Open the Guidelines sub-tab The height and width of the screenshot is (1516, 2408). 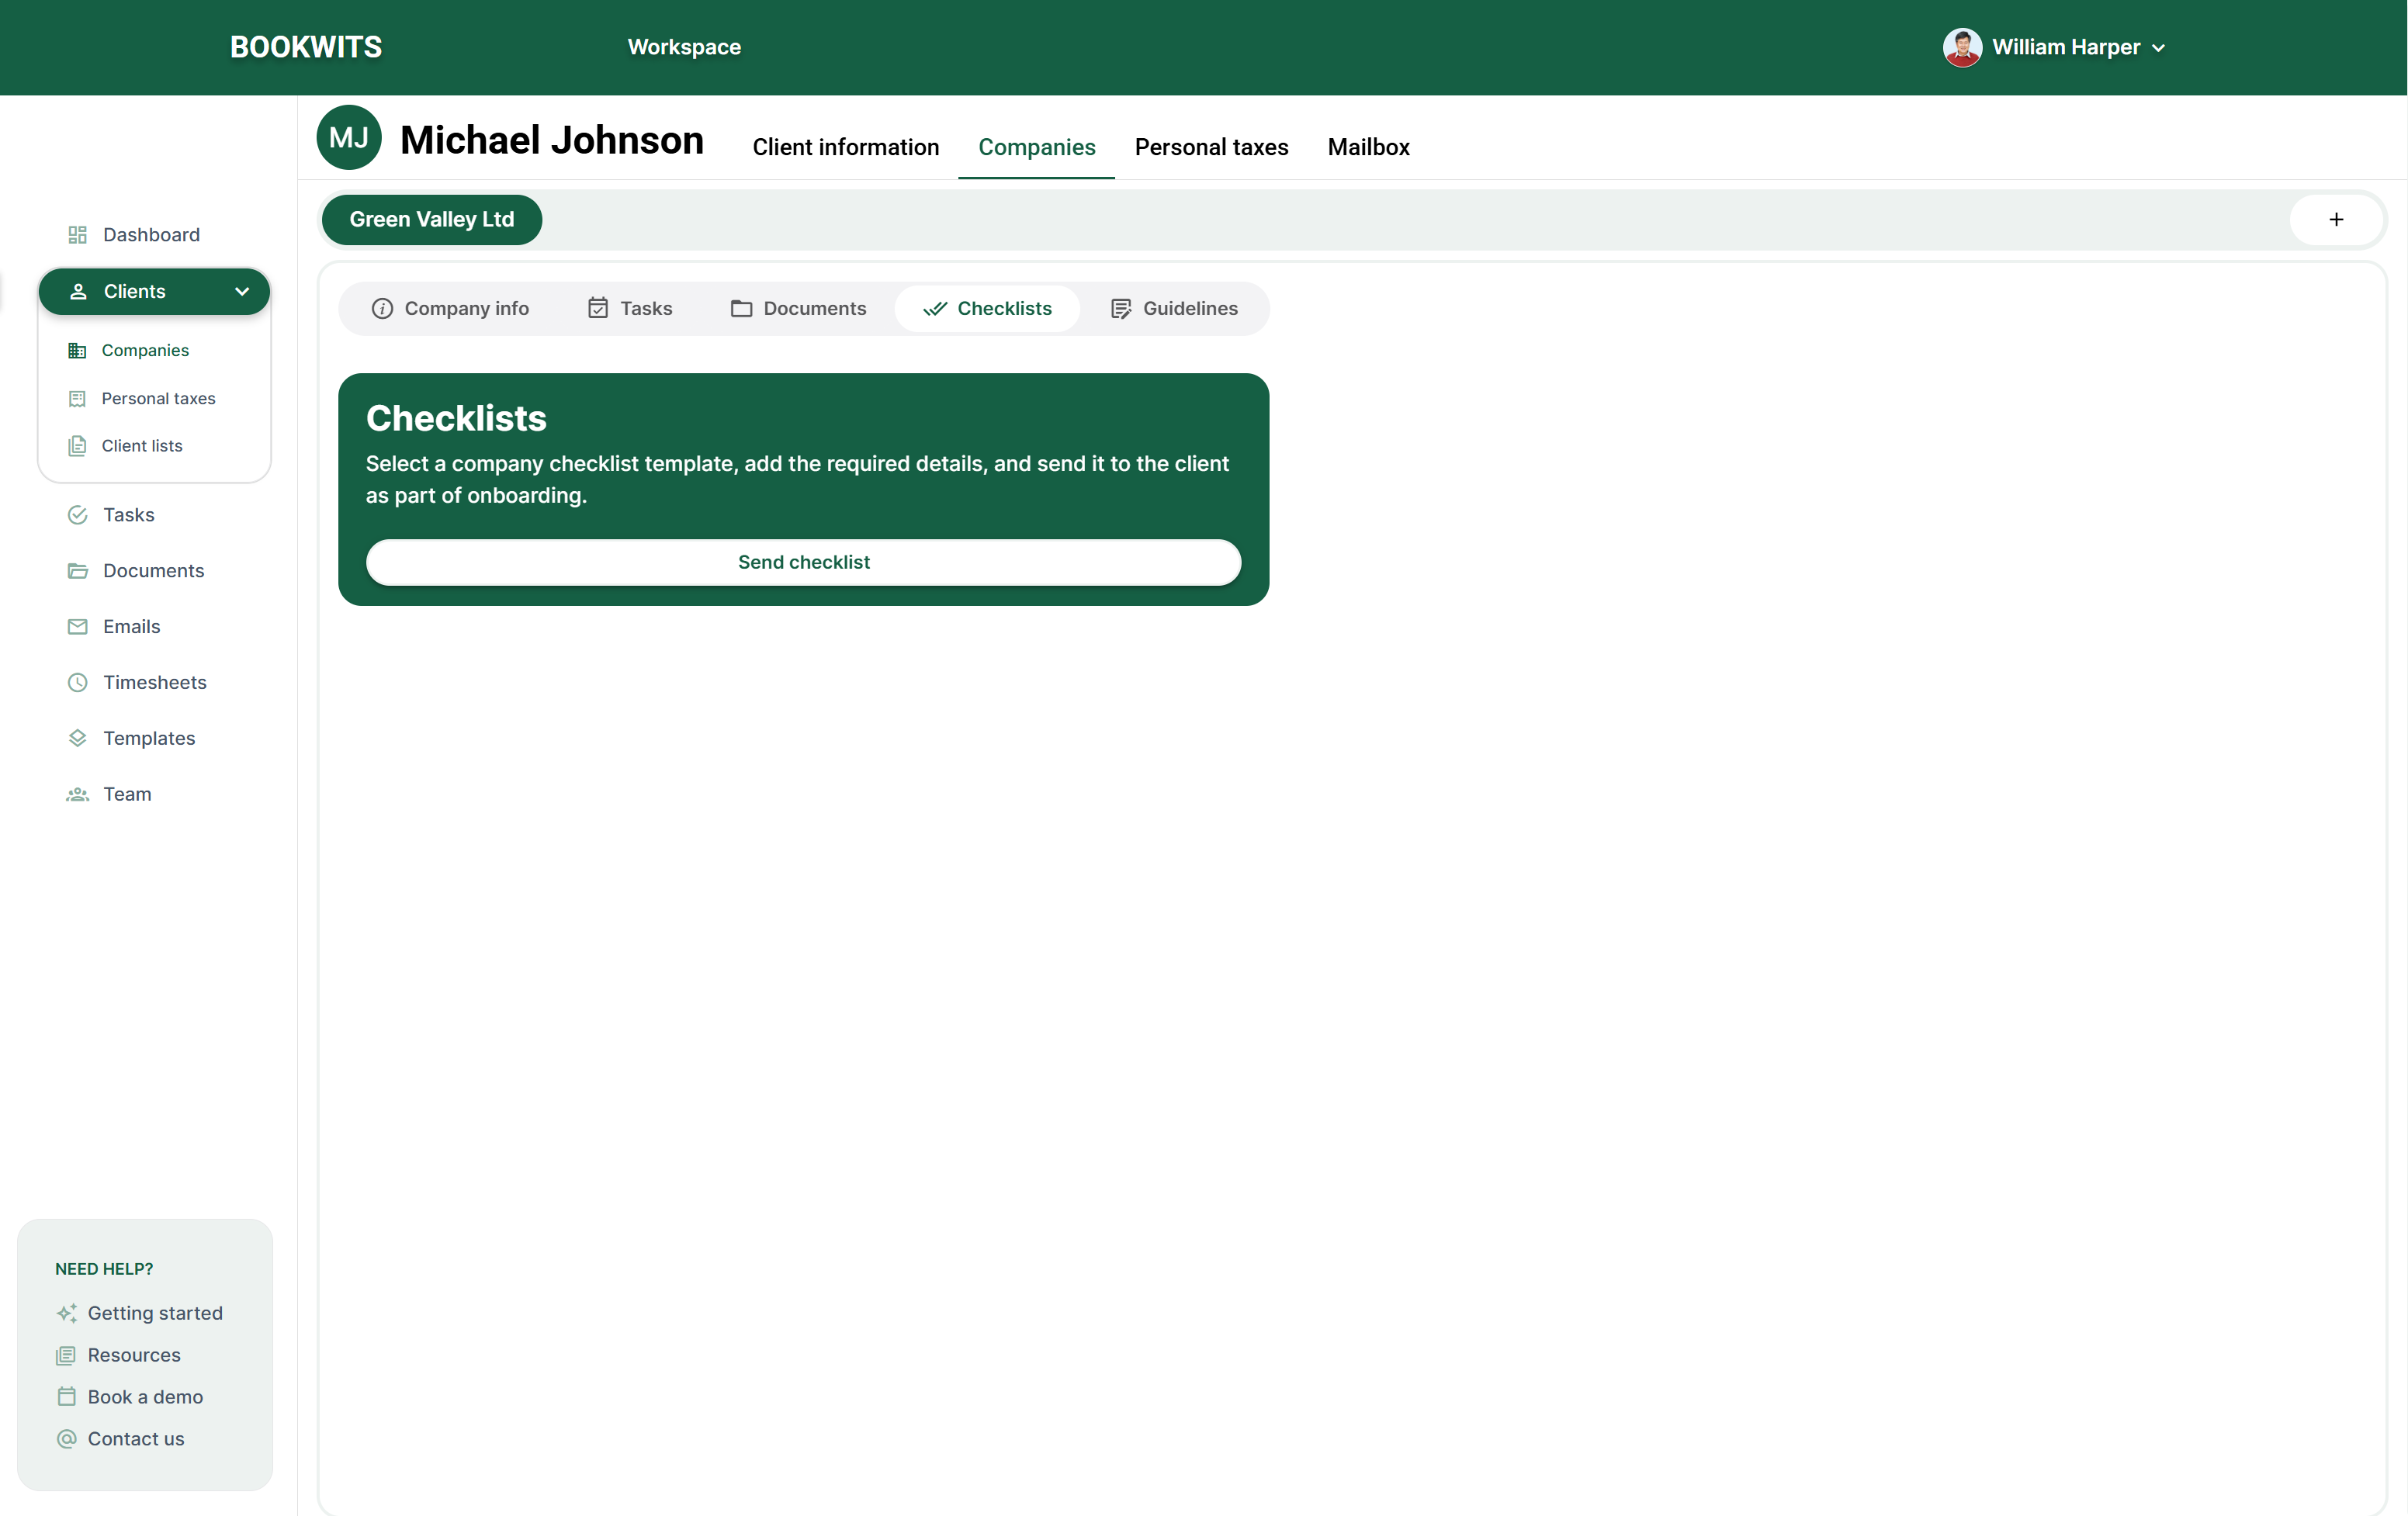point(1174,309)
